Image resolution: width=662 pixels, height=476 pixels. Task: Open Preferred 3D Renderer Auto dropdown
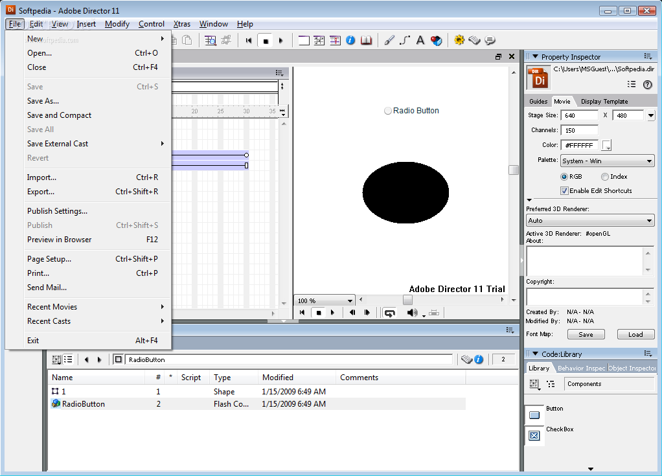click(590, 220)
